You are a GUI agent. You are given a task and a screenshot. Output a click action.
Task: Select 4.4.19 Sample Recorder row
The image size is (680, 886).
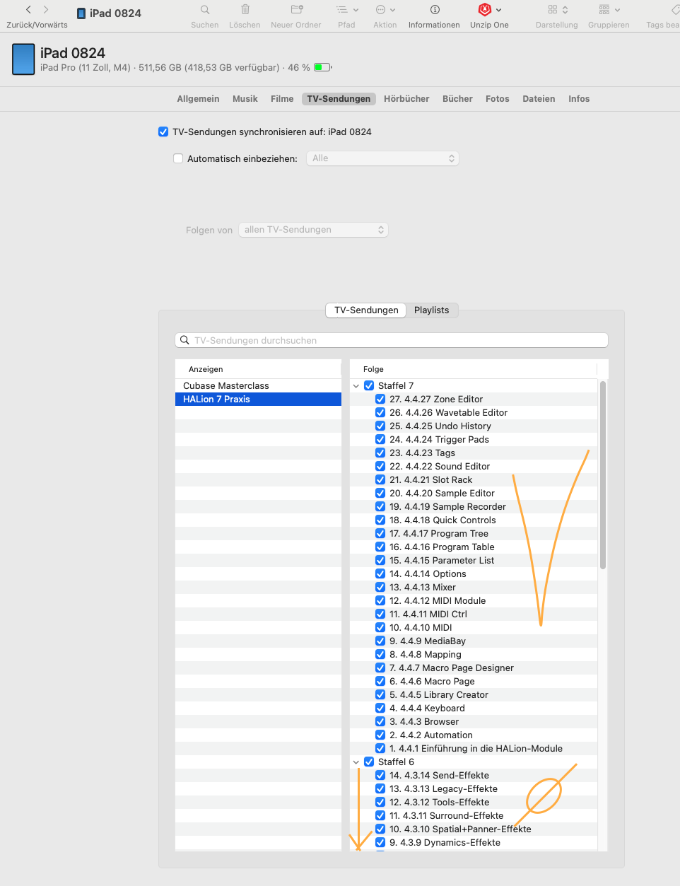[x=474, y=506]
